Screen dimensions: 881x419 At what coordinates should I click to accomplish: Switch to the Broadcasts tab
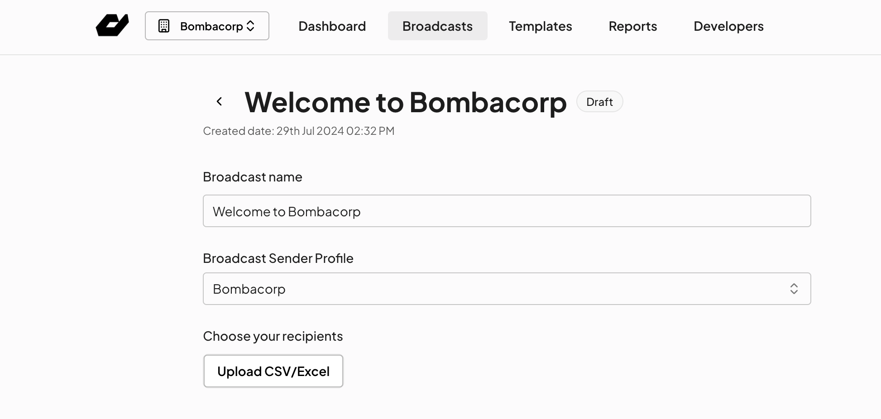point(437,26)
